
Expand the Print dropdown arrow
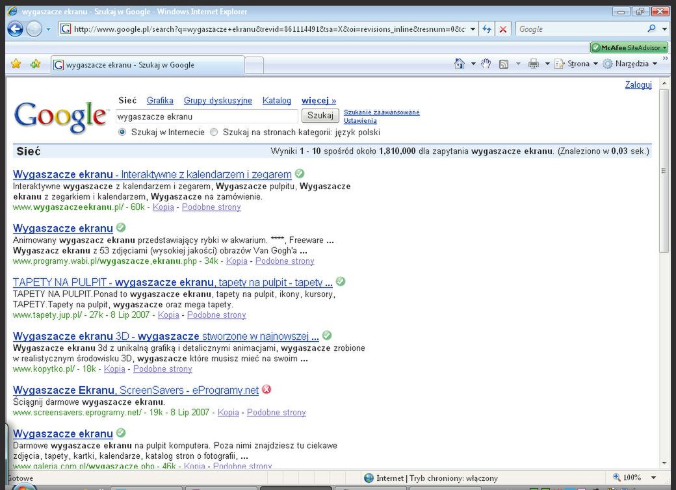(x=547, y=64)
